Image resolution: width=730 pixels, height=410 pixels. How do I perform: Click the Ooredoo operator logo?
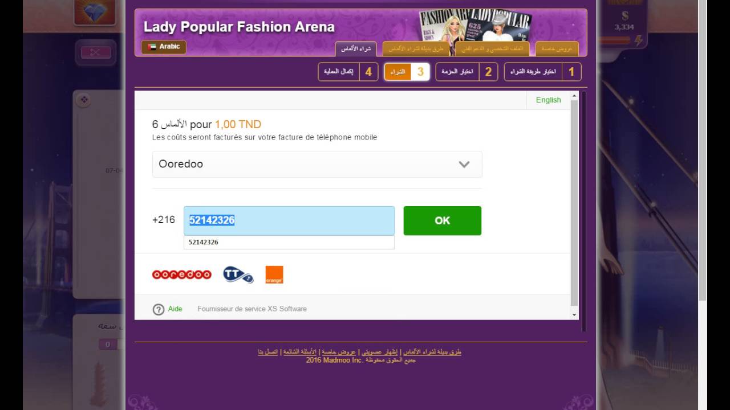tap(181, 274)
